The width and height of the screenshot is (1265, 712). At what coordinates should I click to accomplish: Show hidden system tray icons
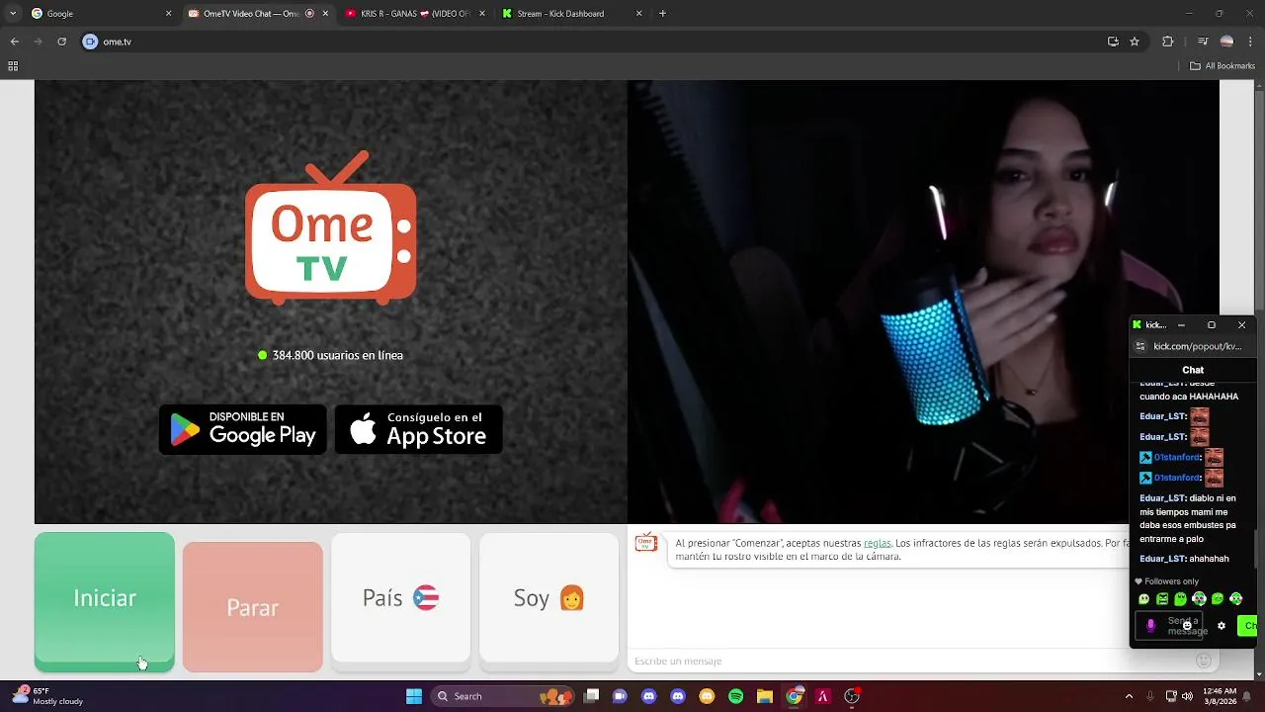click(x=1129, y=696)
